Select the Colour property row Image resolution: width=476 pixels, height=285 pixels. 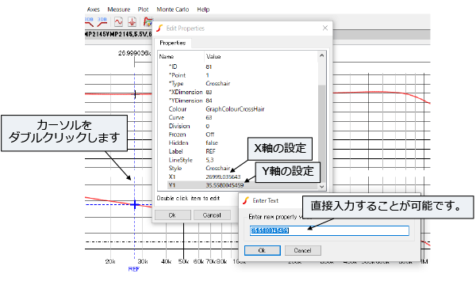tap(242, 108)
